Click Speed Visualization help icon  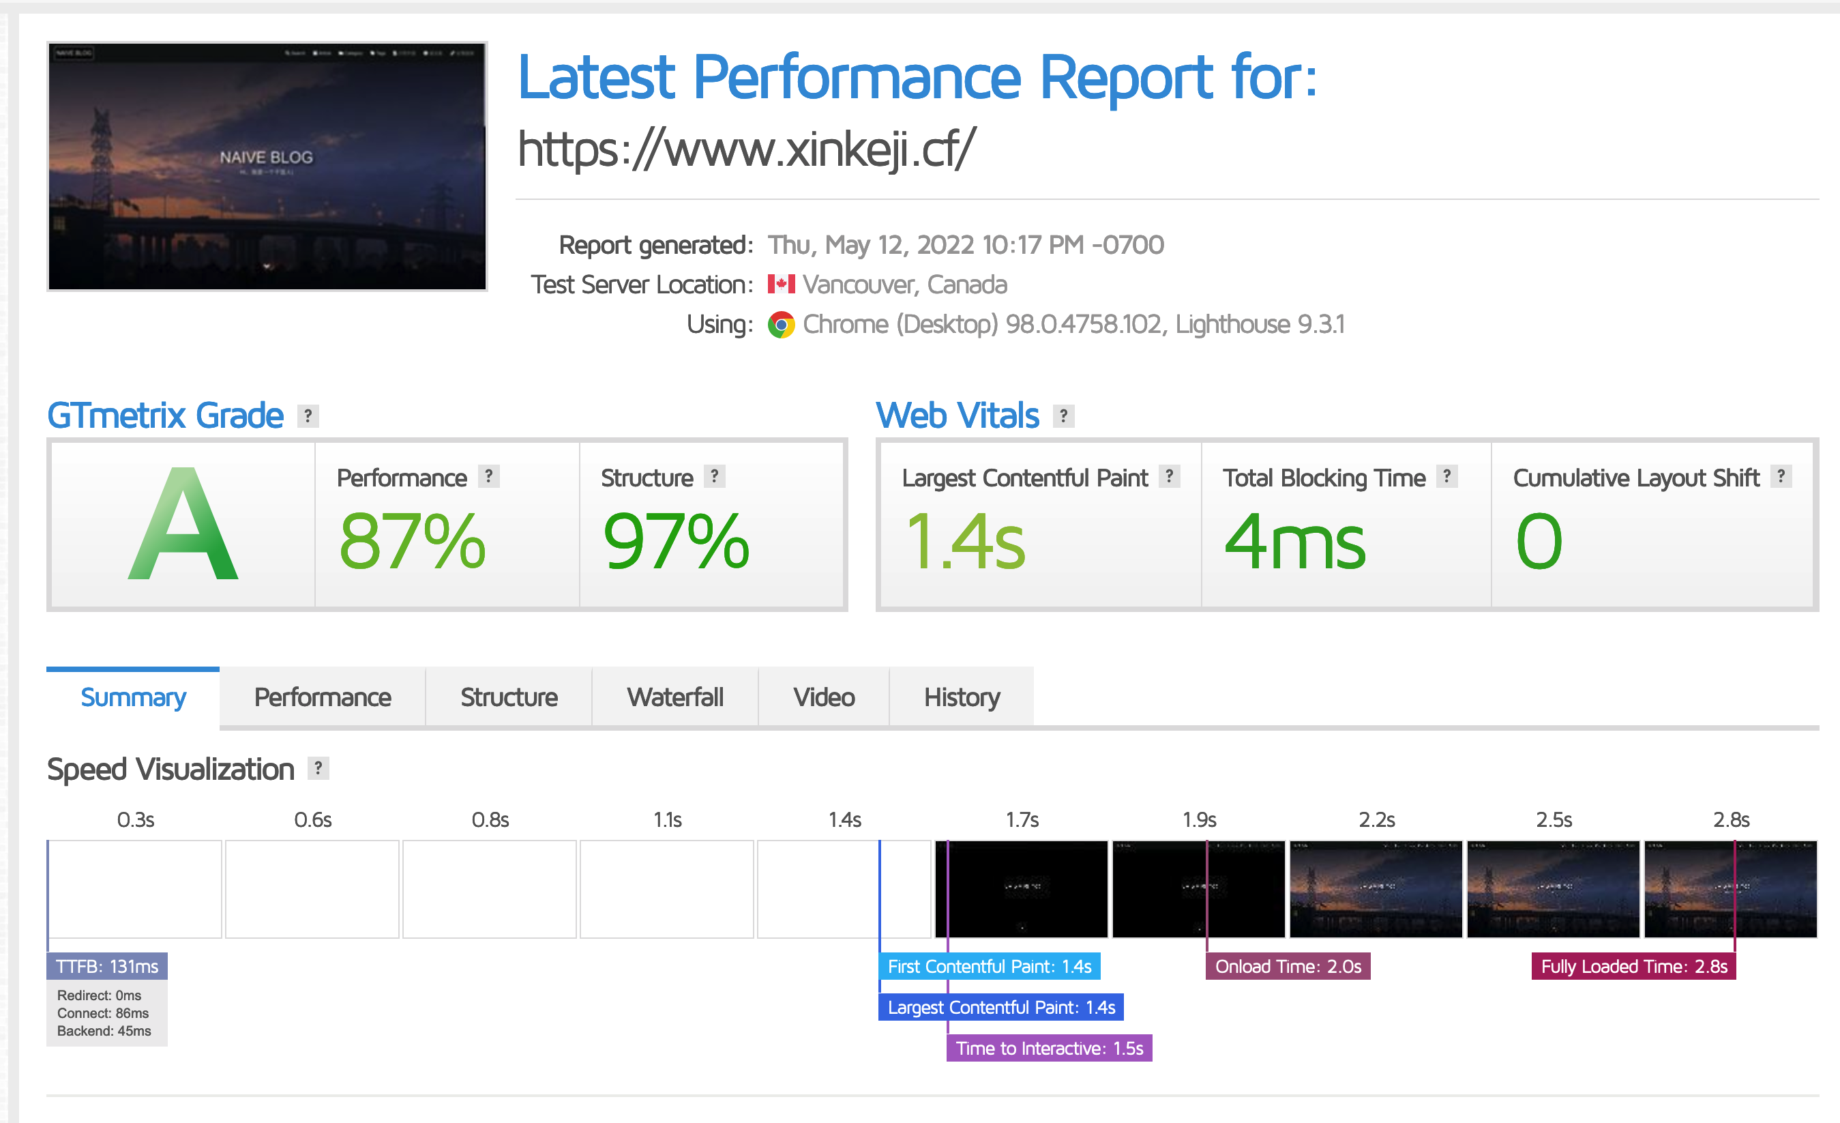[318, 768]
